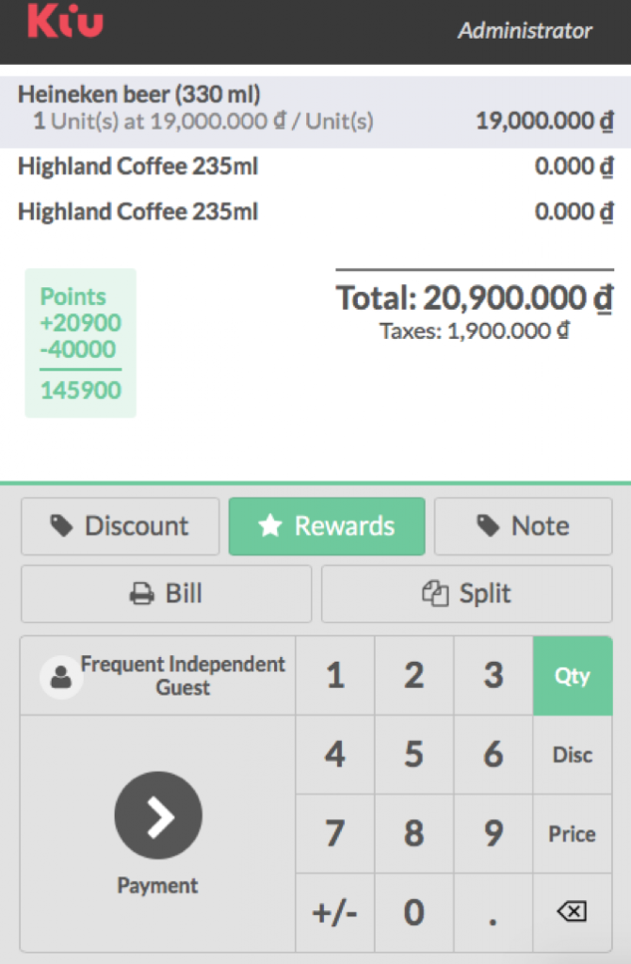Screen dimensions: 631x964
Task: Toggle sign with the +/- key
Action: (x=335, y=912)
